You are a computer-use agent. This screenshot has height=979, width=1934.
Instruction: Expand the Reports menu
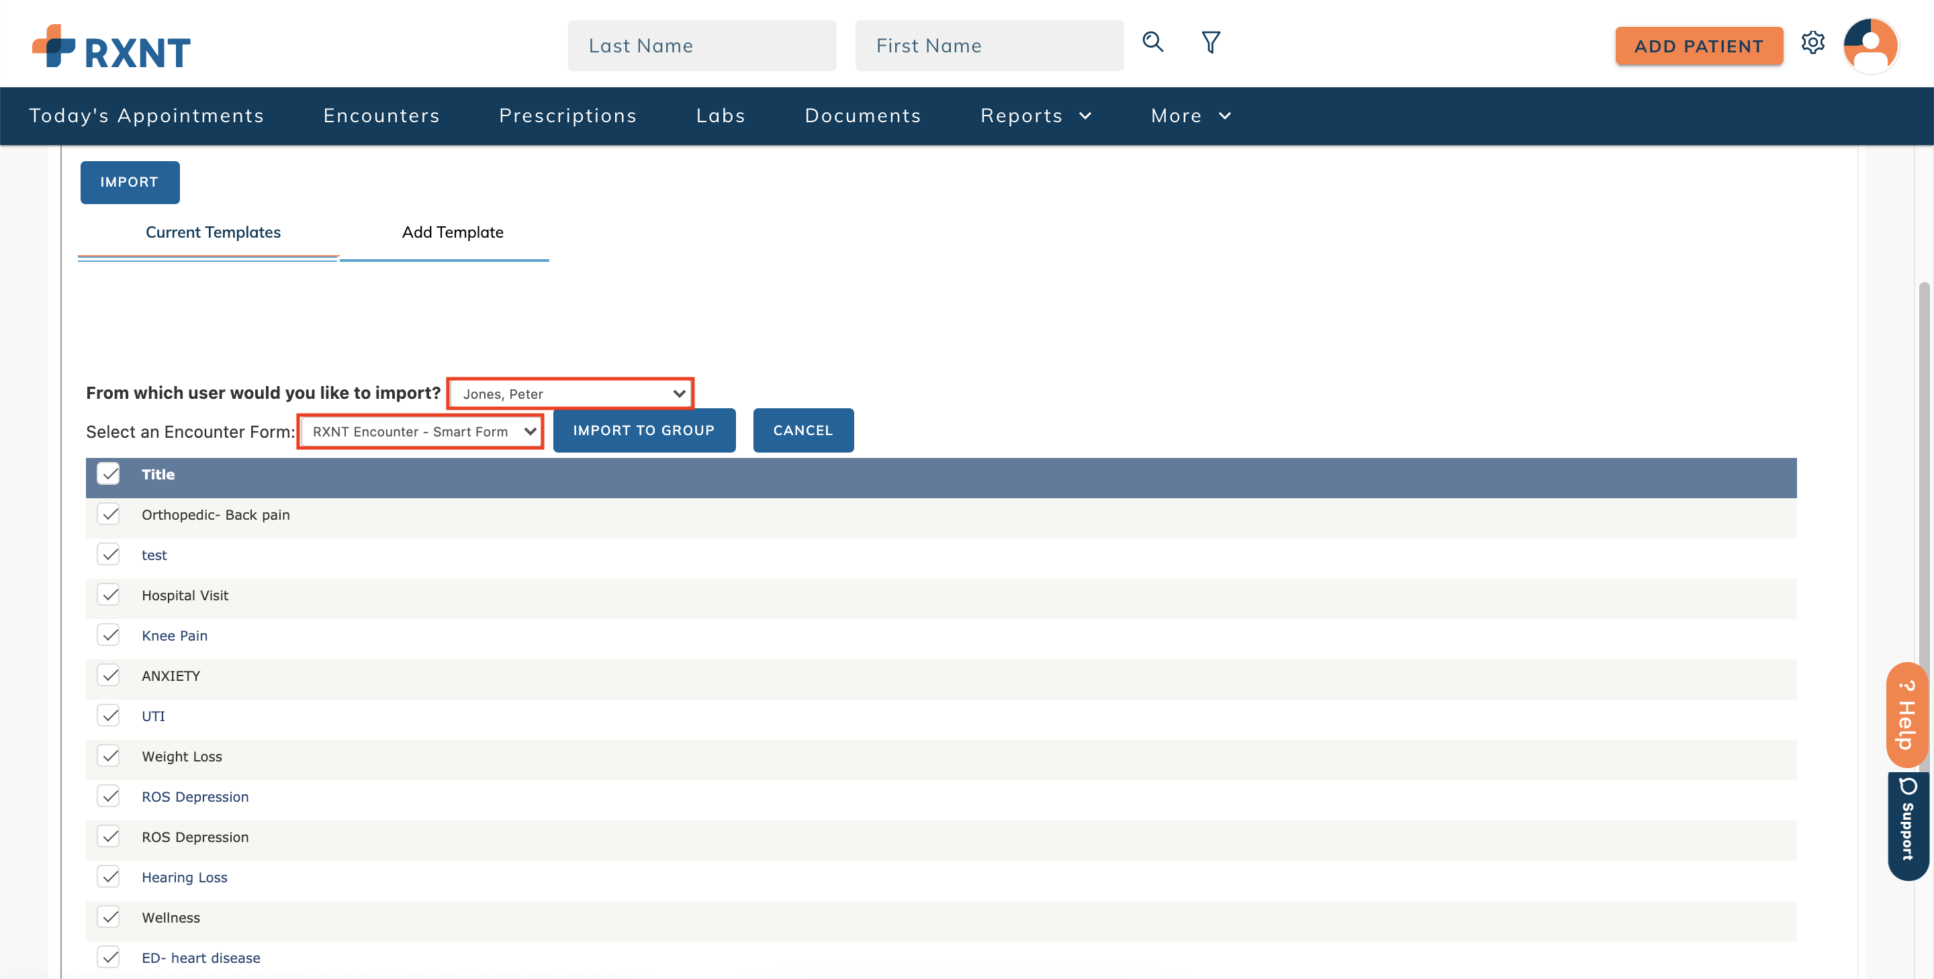coord(1035,115)
